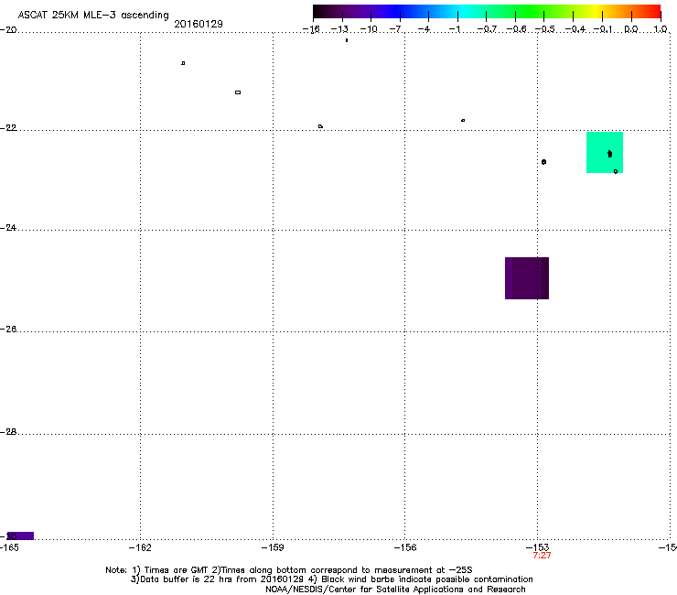Click the -162 longitude axis label
The height and width of the screenshot is (595, 677).
pyautogui.click(x=140, y=548)
